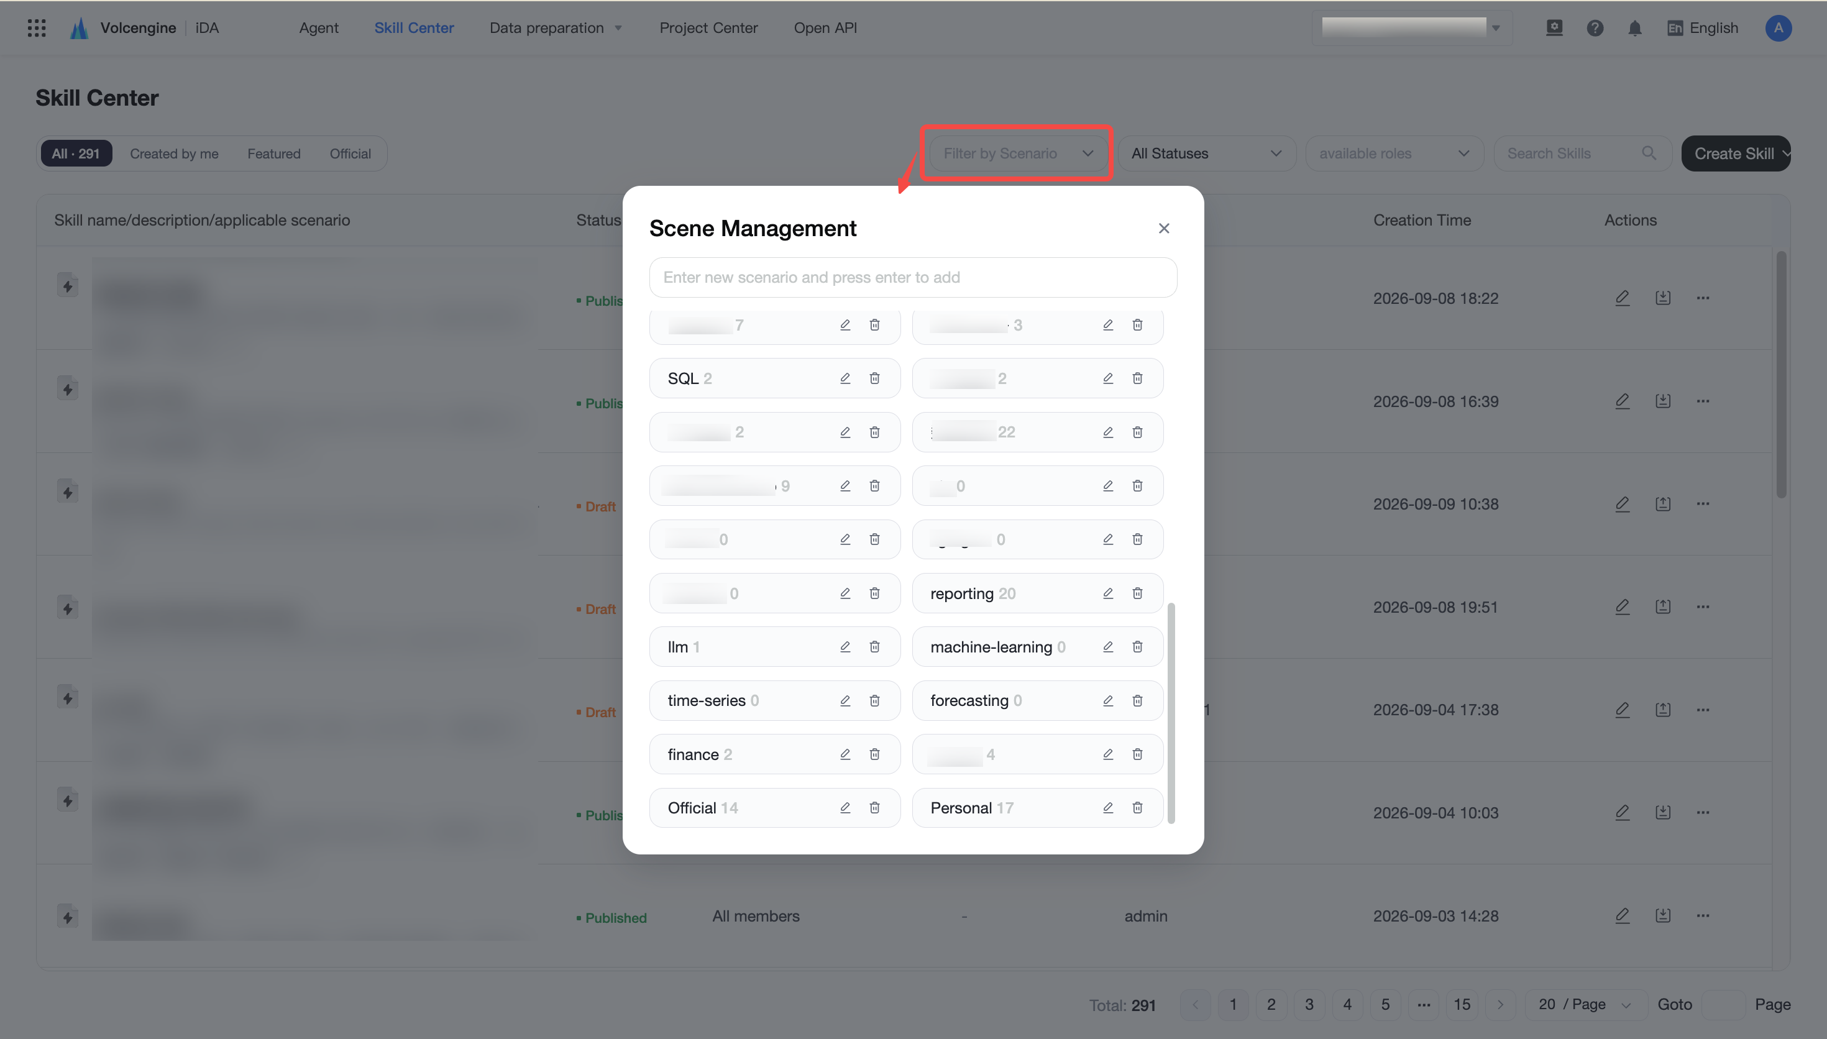Open the available roles dropdown
The image size is (1827, 1039).
click(1394, 153)
